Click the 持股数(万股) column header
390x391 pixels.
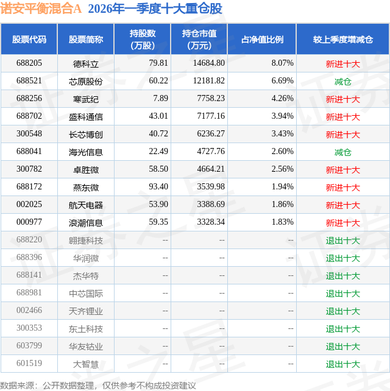[143, 40]
